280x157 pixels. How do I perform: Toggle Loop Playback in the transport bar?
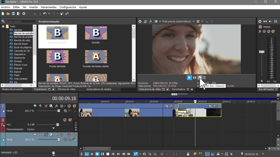87,154
